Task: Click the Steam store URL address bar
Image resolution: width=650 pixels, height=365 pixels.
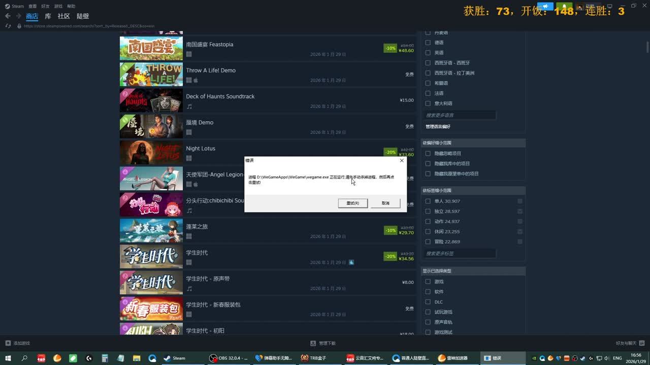Action: (89, 26)
